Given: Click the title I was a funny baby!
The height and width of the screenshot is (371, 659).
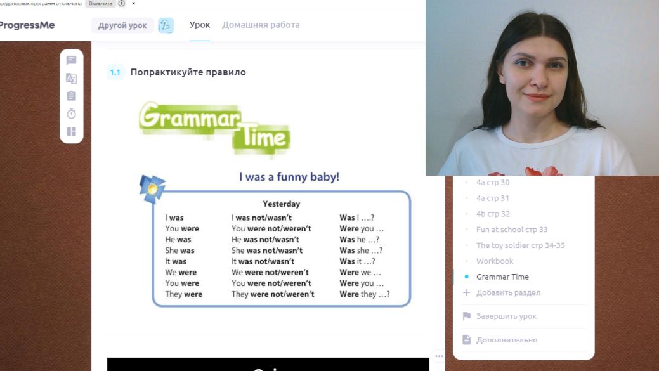Looking at the screenshot, I should (x=289, y=177).
